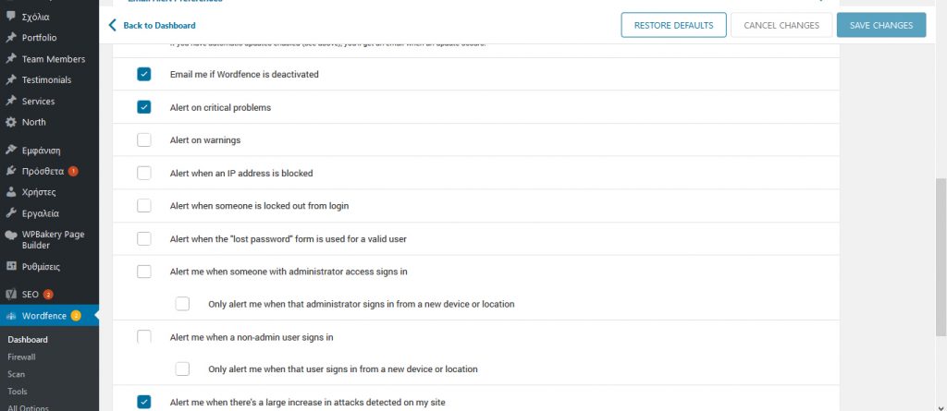Image resolution: width=947 pixels, height=411 pixels.
Task: Click the Ρυθμίσεις settings icon
Action: click(11, 266)
